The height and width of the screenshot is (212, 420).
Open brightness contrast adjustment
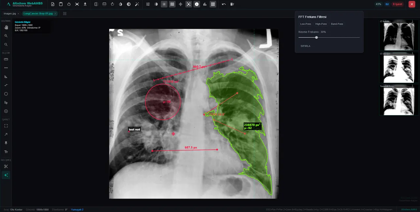(x=129, y=4)
